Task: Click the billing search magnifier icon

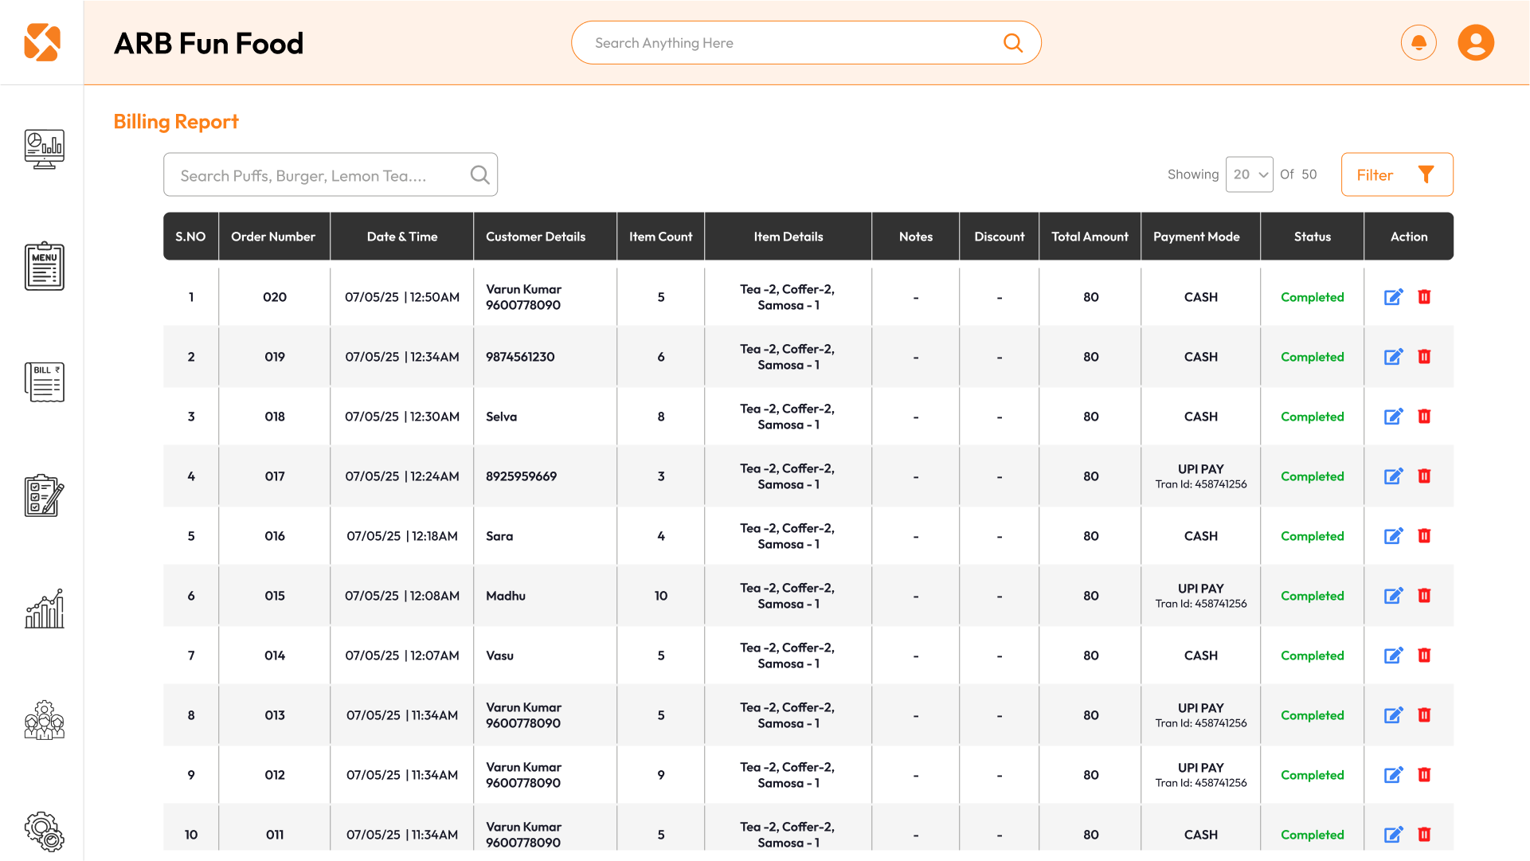Action: click(x=479, y=175)
